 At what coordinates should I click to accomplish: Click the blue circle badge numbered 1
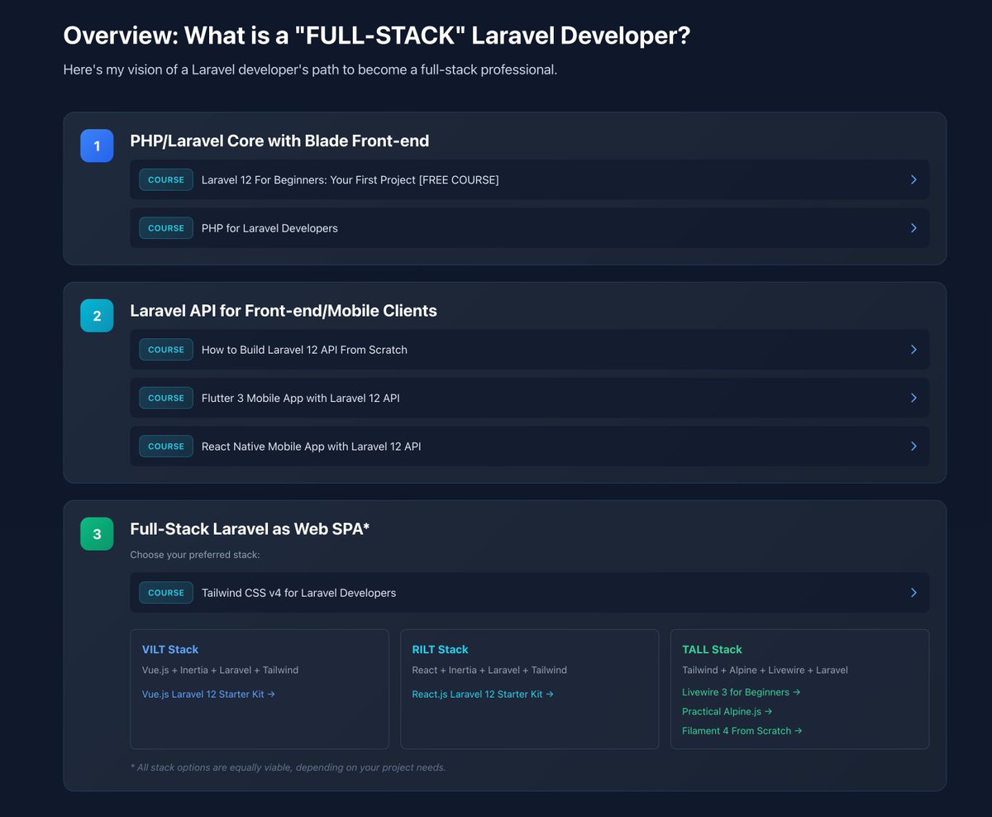point(97,146)
